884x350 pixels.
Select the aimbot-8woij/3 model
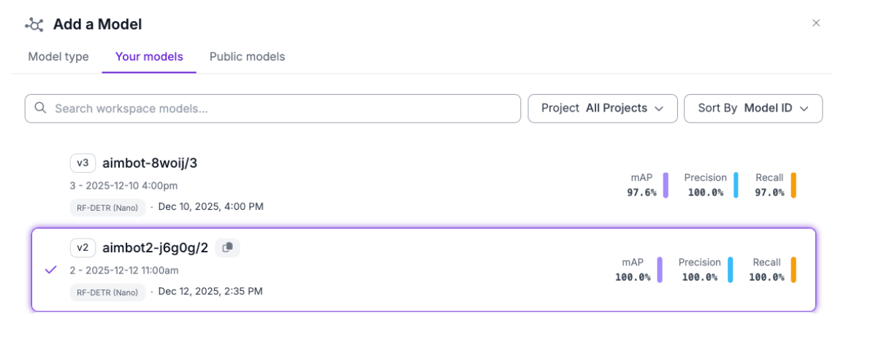click(x=150, y=163)
